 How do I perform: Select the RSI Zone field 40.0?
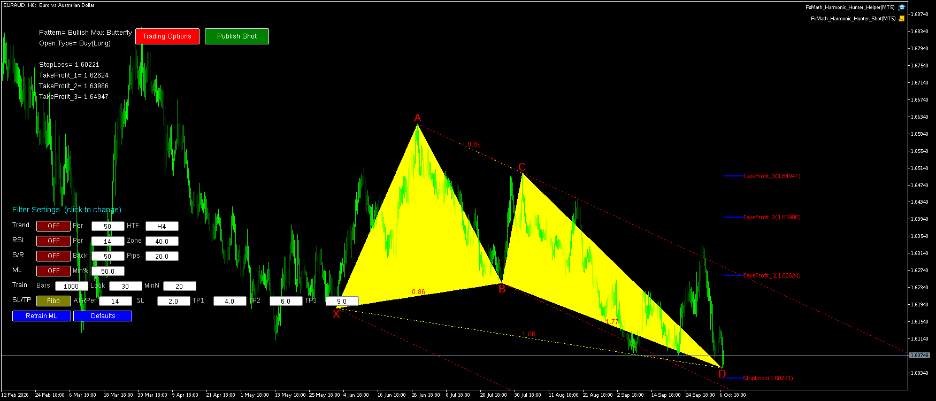click(x=162, y=241)
